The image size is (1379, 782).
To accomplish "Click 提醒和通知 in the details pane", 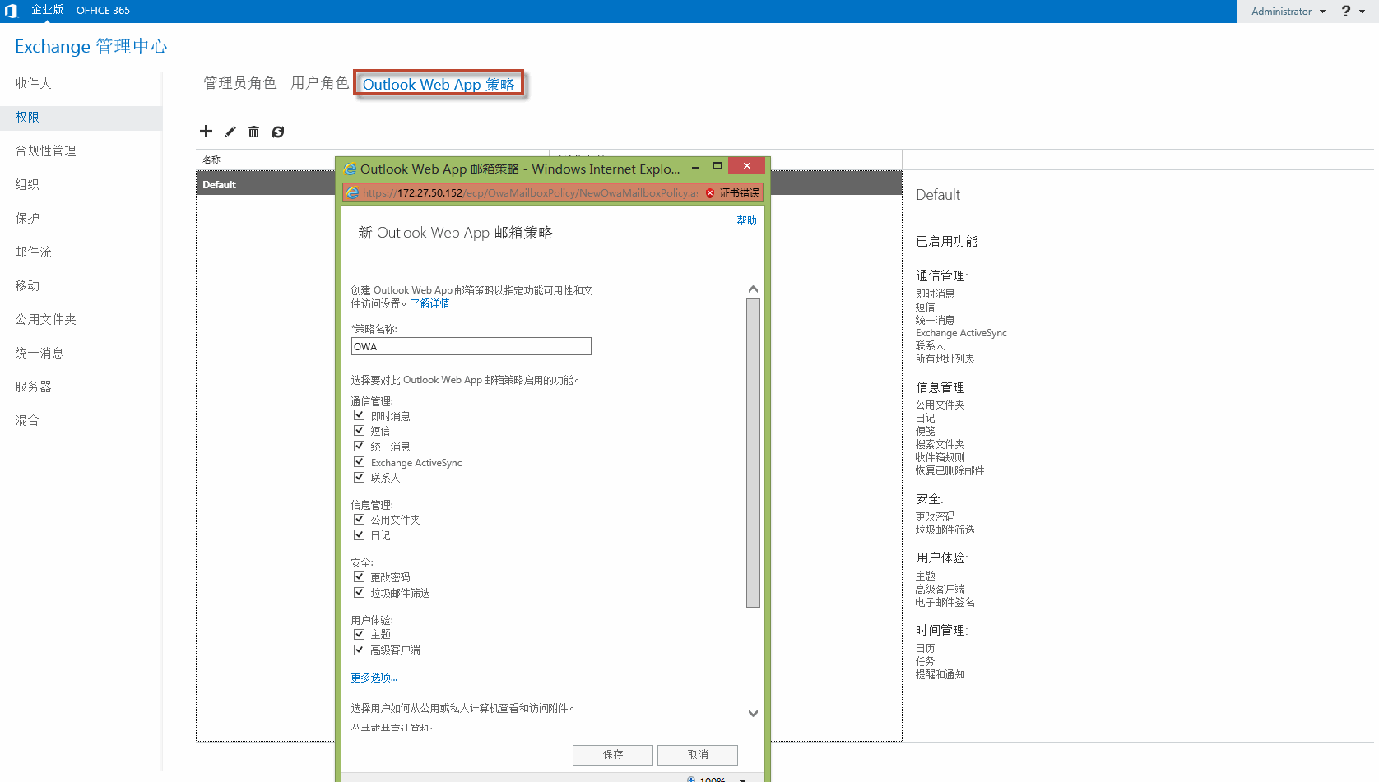I will [940, 674].
